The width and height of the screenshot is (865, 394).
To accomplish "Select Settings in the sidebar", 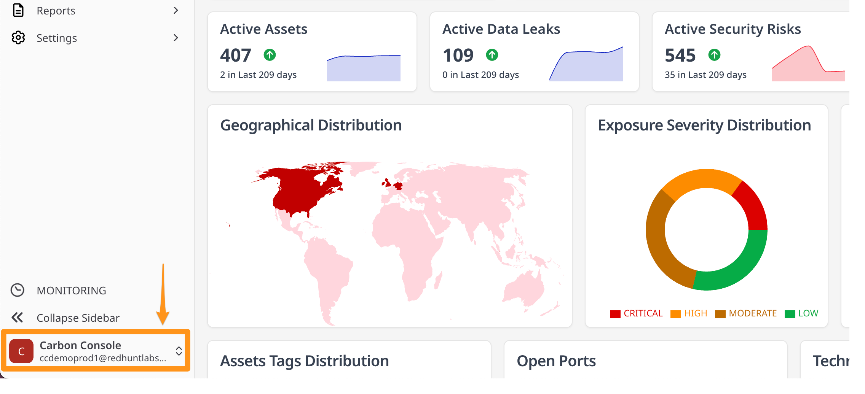I will tap(57, 38).
